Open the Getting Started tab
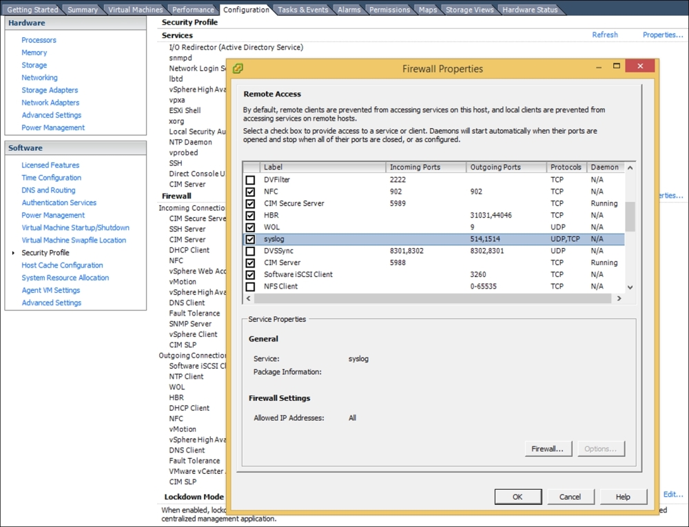Viewport: 689px width, 527px height. click(32, 10)
